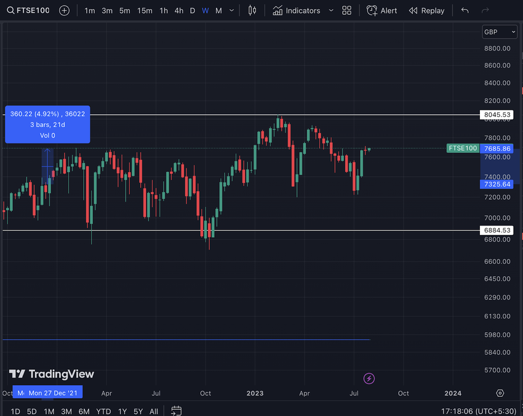This screenshot has height=416, width=523.
Task: Expand the timeframe interval dropdown
Action: [231, 10]
